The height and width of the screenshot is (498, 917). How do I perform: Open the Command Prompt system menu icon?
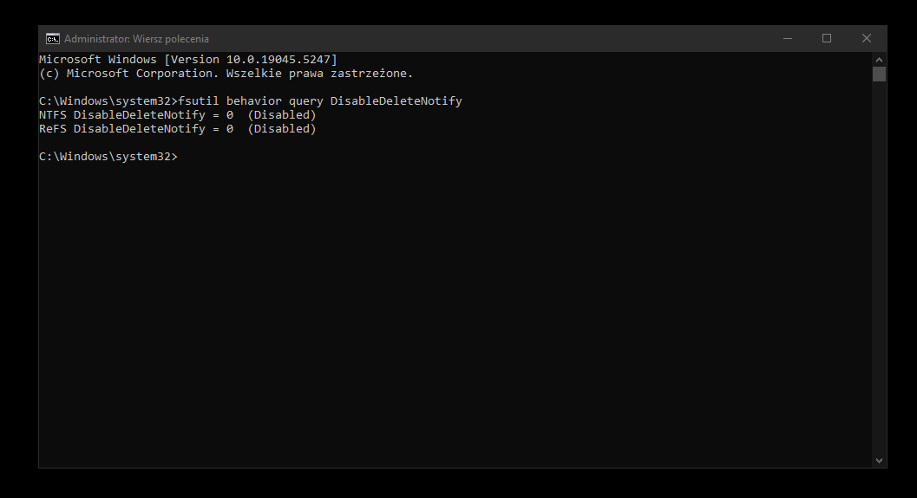click(x=53, y=38)
